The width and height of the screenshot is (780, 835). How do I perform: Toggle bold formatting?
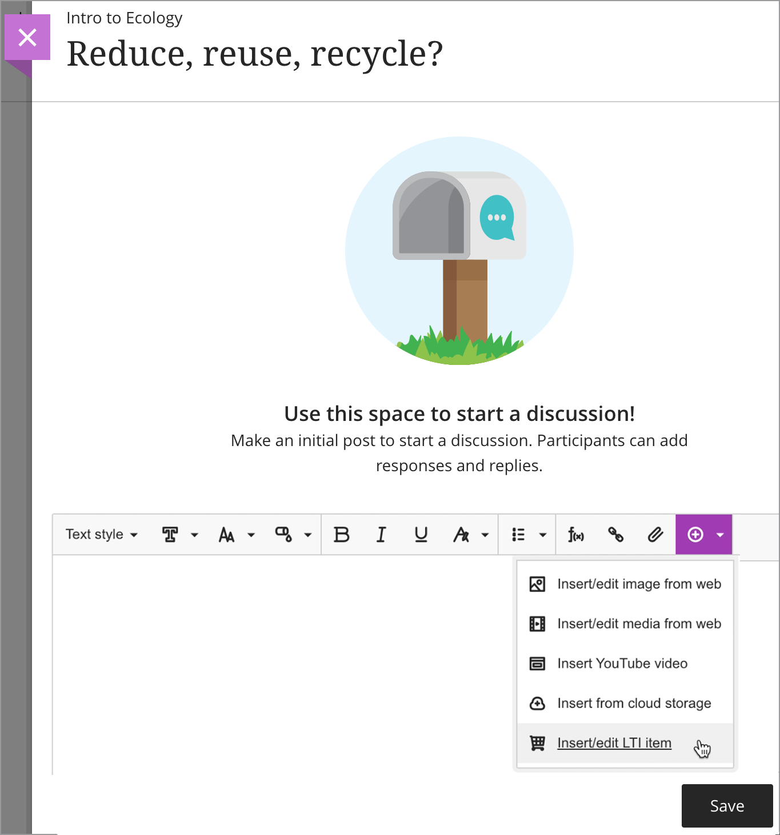tap(342, 535)
